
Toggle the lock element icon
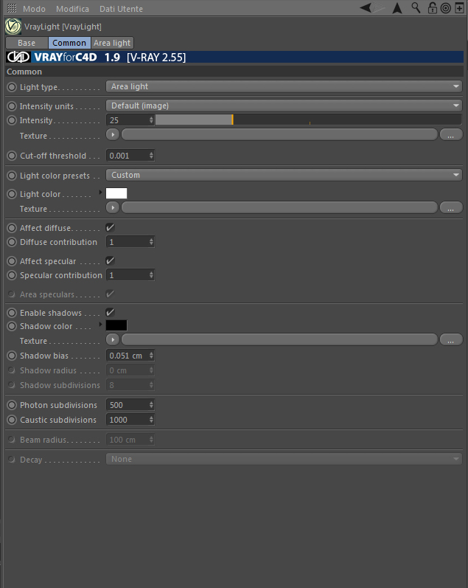point(433,8)
